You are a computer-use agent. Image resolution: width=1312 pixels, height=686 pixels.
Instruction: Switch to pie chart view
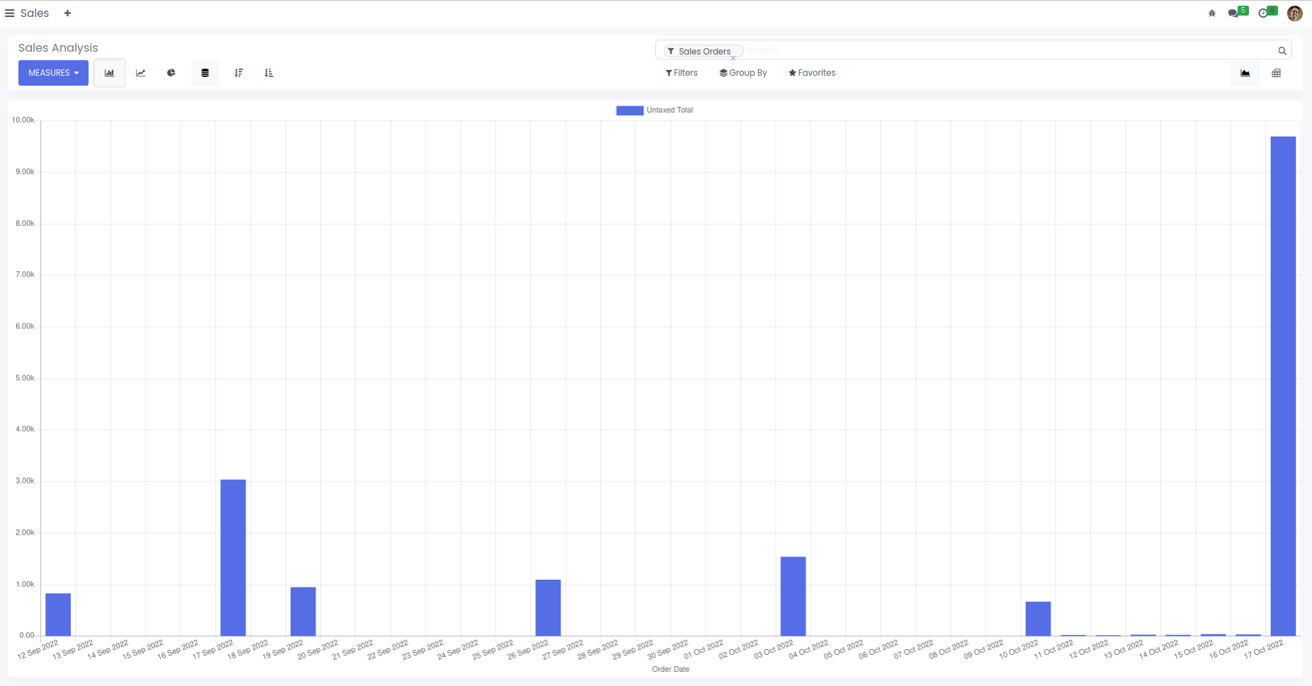click(171, 73)
